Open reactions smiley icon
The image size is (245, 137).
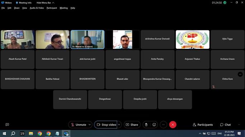click(154, 125)
